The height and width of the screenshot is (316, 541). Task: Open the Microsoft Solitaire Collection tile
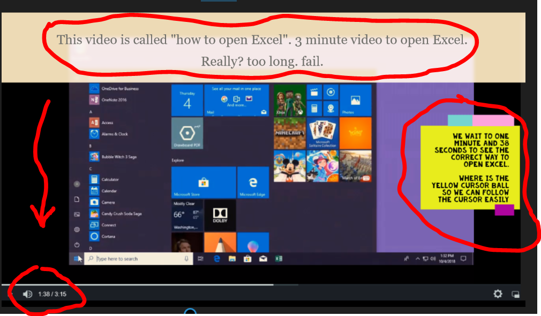[322, 133]
